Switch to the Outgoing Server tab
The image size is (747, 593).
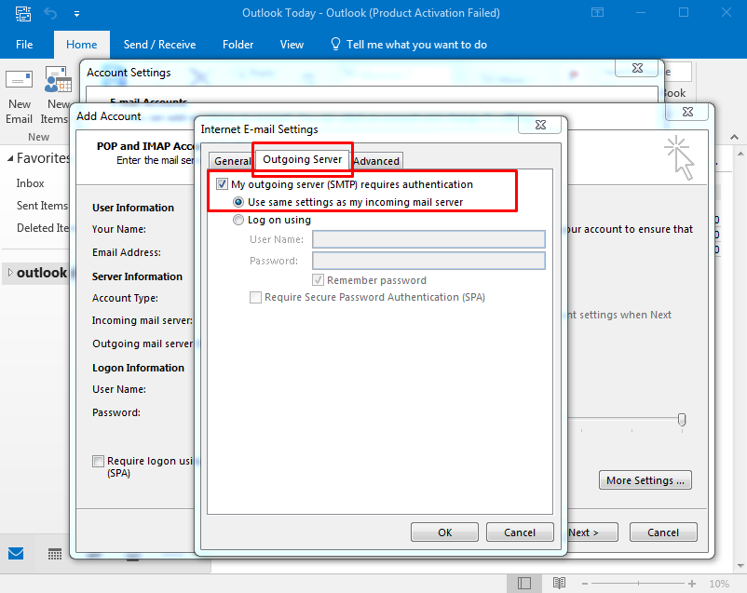click(303, 159)
